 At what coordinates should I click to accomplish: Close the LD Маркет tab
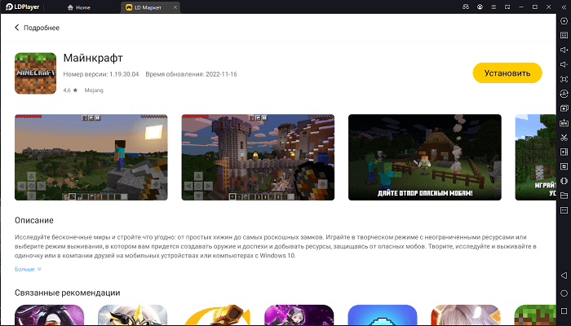click(175, 7)
